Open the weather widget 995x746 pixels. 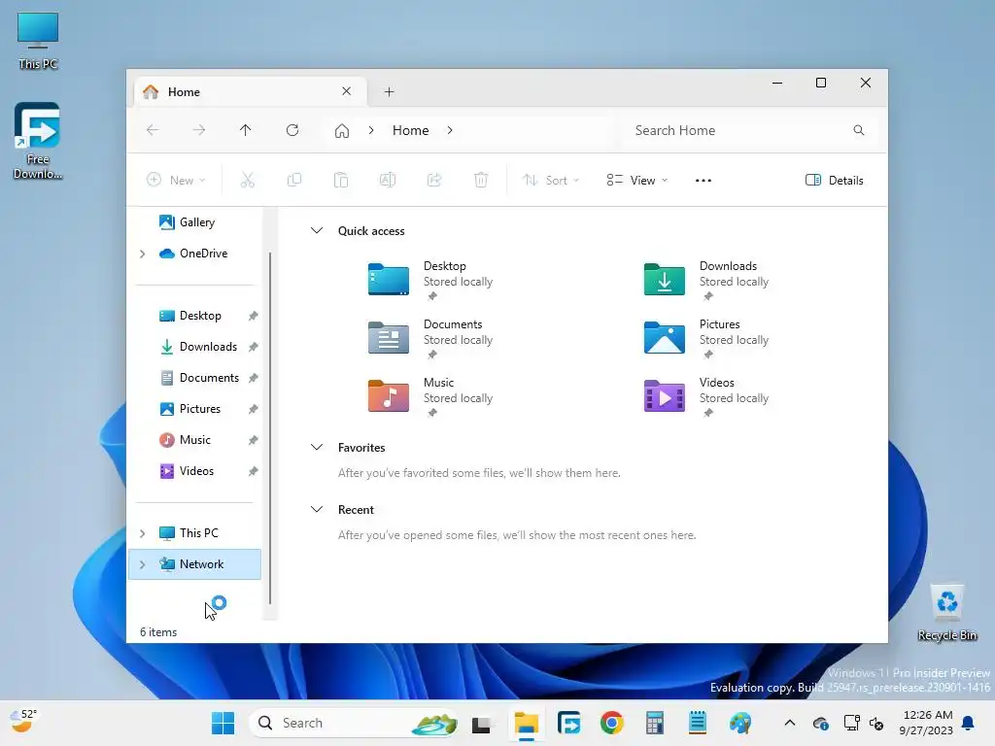[24, 722]
